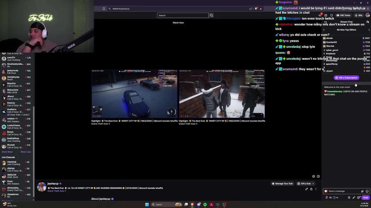This screenshot has height=208, width=371.
Task: Toggle theatre mode icon on player
Action: [x=318, y=176]
